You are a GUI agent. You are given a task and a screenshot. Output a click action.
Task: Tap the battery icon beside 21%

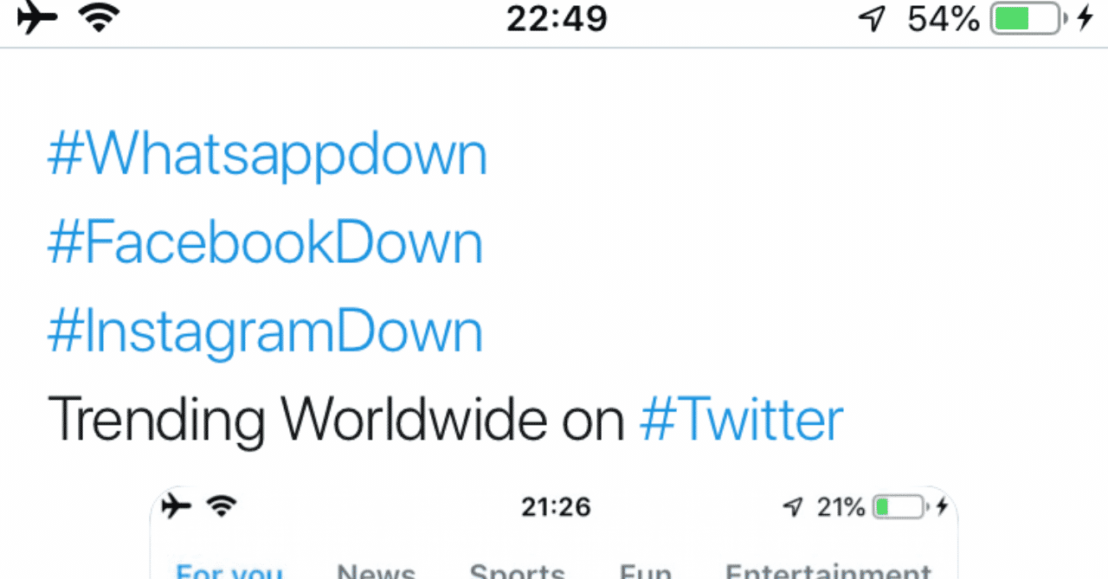tap(899, 507)
